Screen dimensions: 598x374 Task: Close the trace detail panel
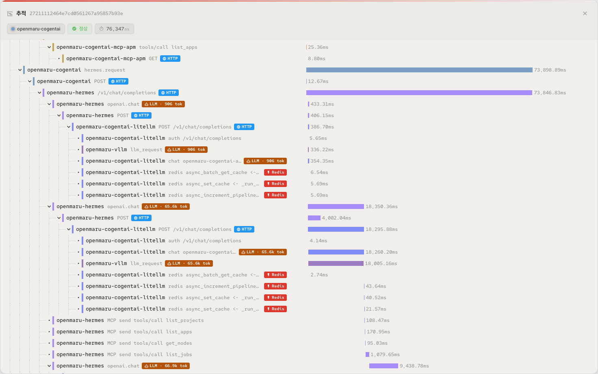pyautogui.click(x=585, y=13)
